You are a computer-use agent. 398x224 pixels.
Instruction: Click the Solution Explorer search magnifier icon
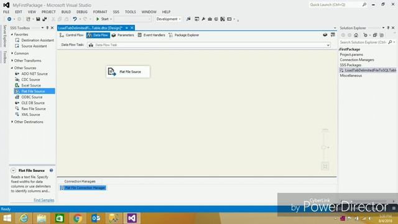(x=390, y=42)
